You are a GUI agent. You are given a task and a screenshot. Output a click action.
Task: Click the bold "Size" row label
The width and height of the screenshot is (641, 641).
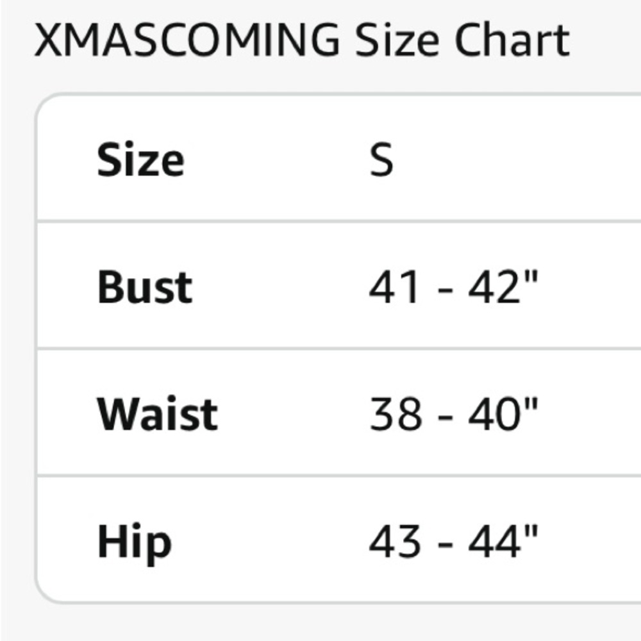pos(140,160)
